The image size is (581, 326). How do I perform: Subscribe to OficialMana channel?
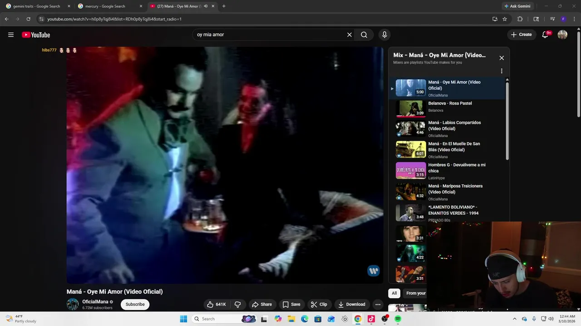[x=135, y=304]
